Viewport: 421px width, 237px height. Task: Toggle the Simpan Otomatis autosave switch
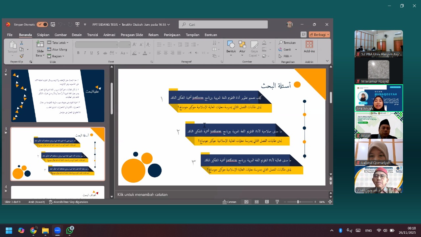coord(42,24)
